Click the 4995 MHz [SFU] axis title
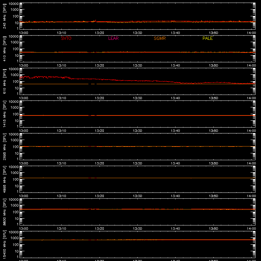Screen dimensions: 261x261 point(4,179)
